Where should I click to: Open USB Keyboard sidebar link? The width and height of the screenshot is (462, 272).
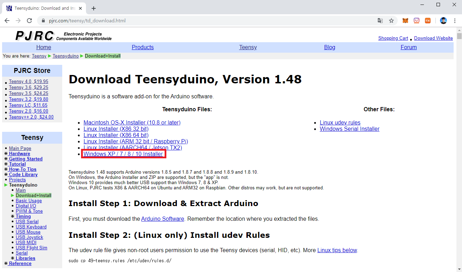[31, 227]
